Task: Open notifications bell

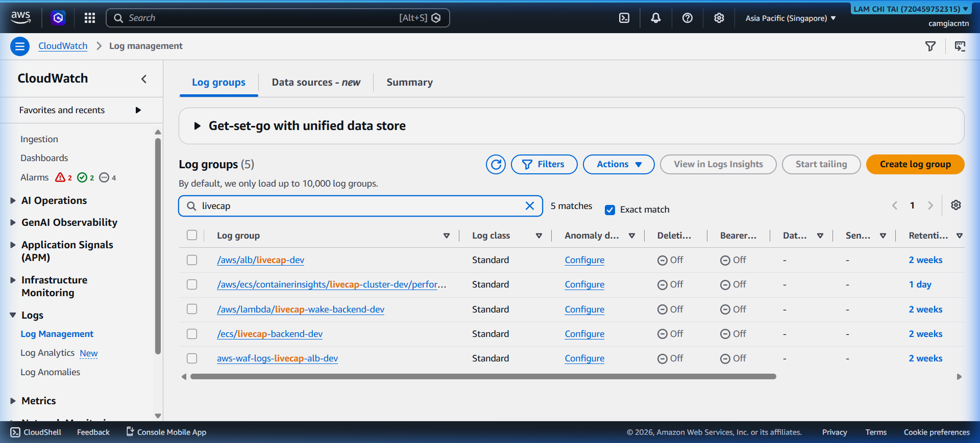Action: (x=656, y=18)
